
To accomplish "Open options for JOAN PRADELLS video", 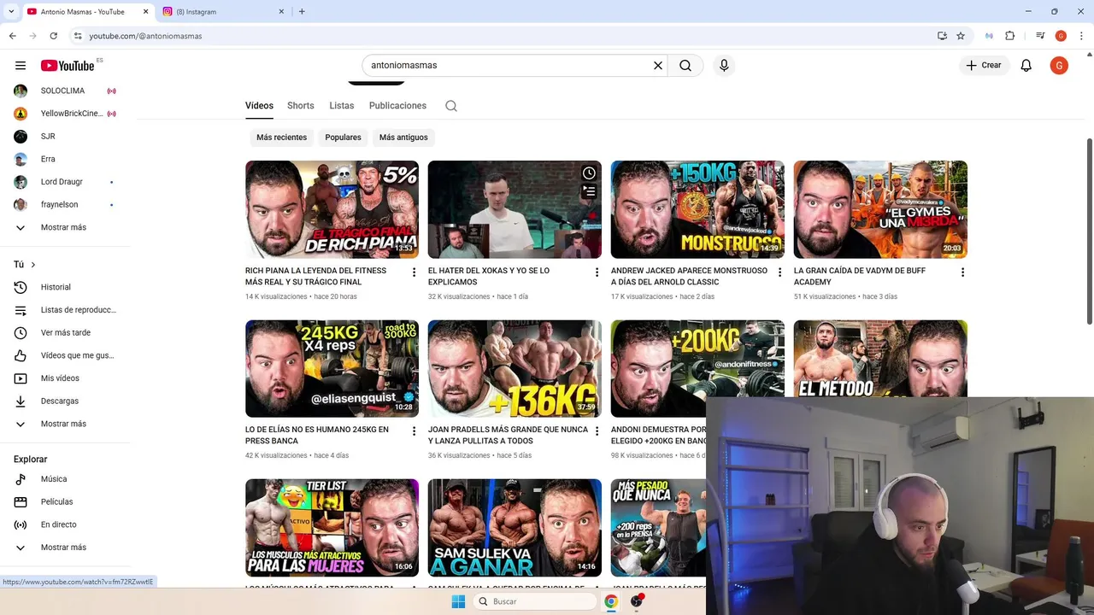I will [597, 431].
